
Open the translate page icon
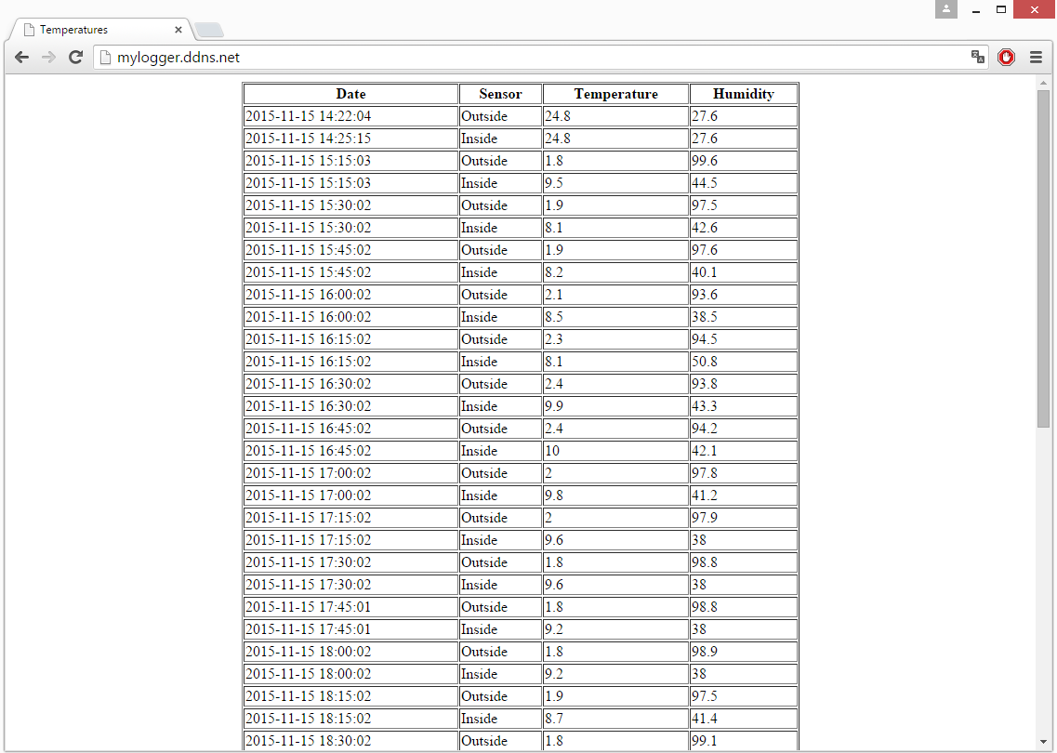point(978,58)
